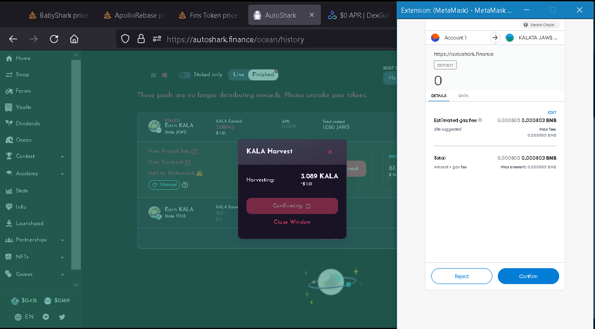This screenshot has width=595, height=329.
Task: Click EDIT to change gas fee
Action: pos(552,113)
